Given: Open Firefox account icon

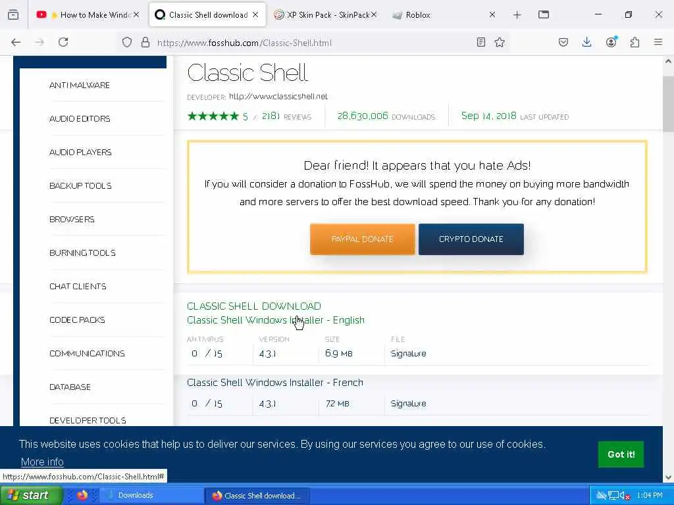Looking at the screenshot, I should click(611, 42).
